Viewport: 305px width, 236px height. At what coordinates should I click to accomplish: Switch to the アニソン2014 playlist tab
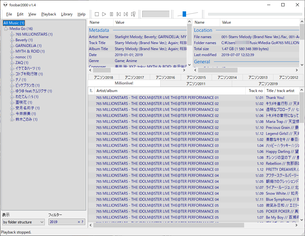click(x=227, y=77)
